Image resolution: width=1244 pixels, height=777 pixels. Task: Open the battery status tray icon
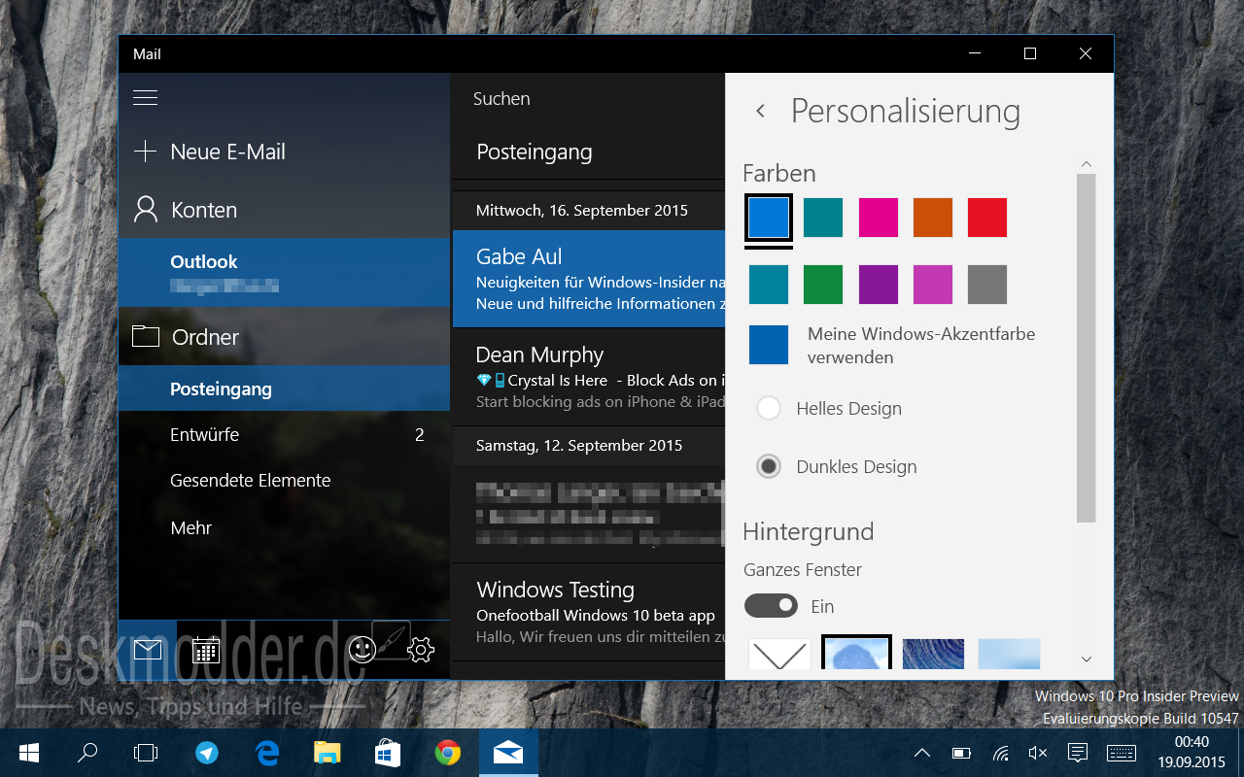(x=962, y=753)
